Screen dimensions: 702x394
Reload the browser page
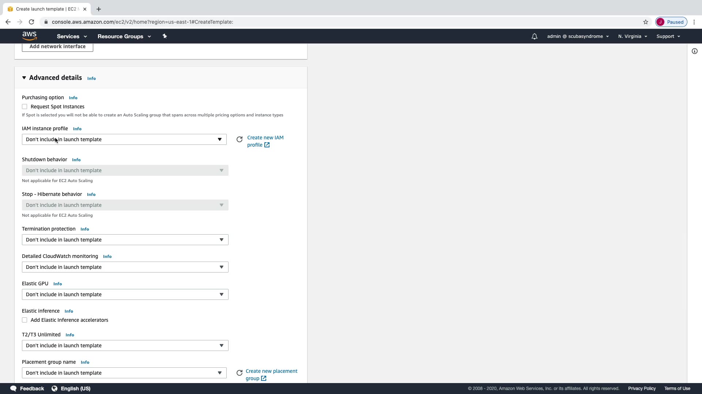coord(31,22)
